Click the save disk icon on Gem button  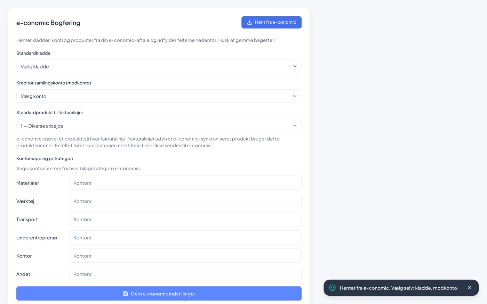coord(126,294)
